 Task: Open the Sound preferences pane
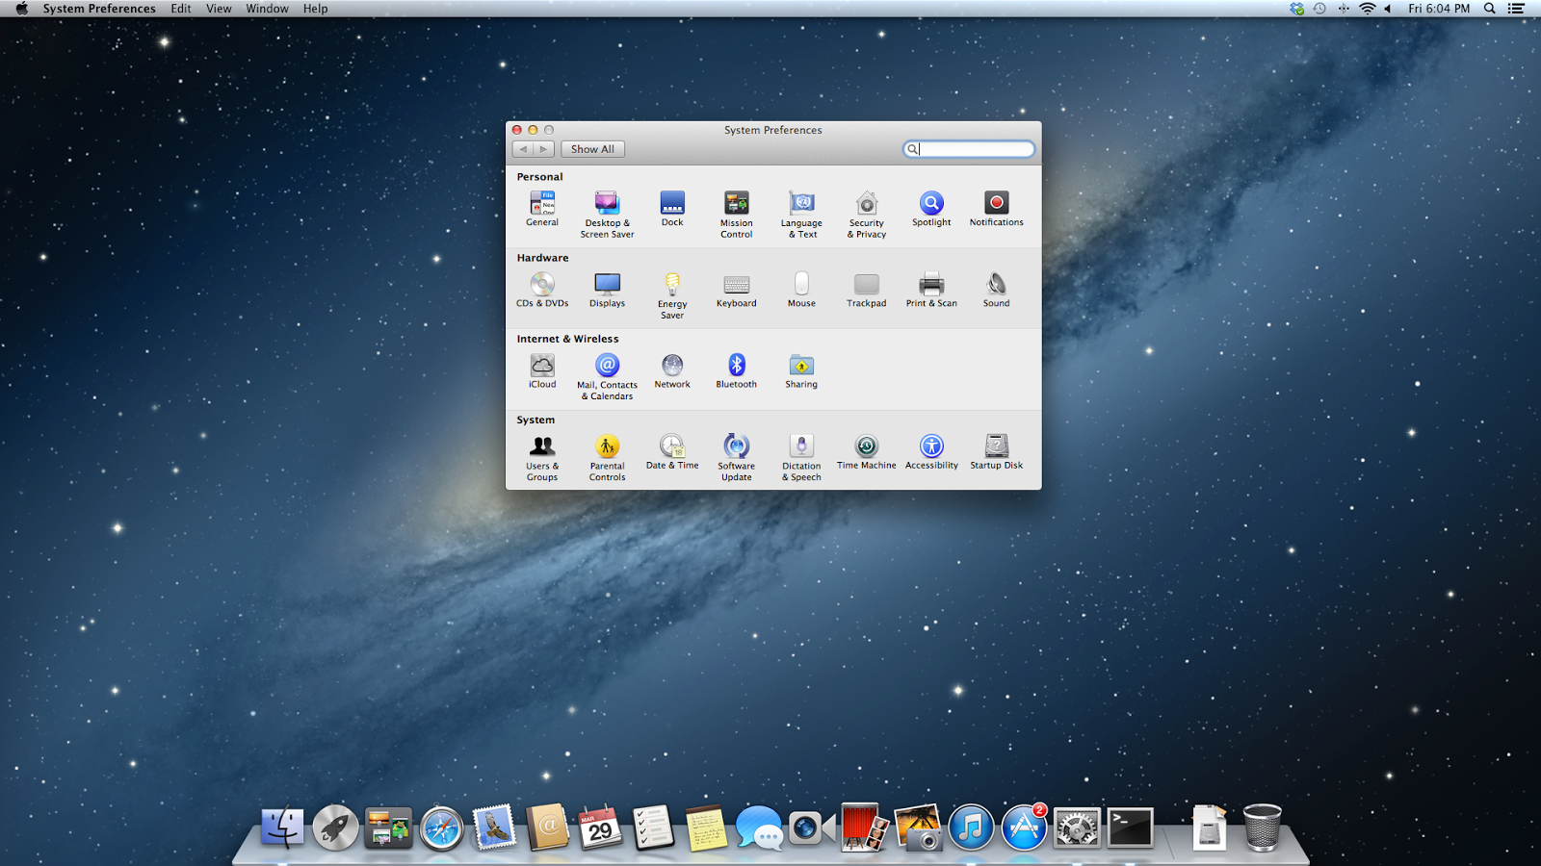[x=996, y=286]
